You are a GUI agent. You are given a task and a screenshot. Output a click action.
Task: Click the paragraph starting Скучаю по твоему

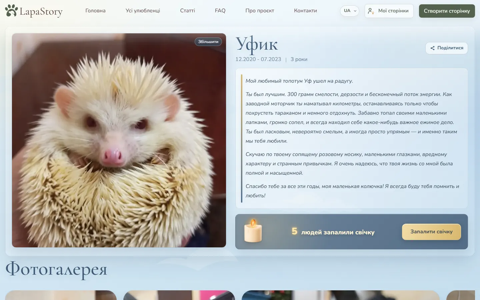(349, 164)
